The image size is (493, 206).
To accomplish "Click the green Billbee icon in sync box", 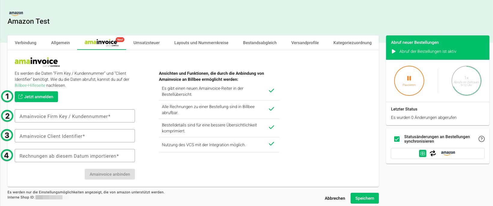I will pyautogui.click(x=423, y=153).
